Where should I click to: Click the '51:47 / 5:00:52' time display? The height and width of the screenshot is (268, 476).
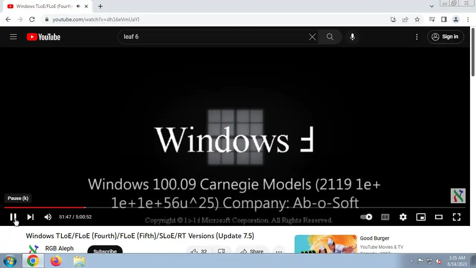75,217
